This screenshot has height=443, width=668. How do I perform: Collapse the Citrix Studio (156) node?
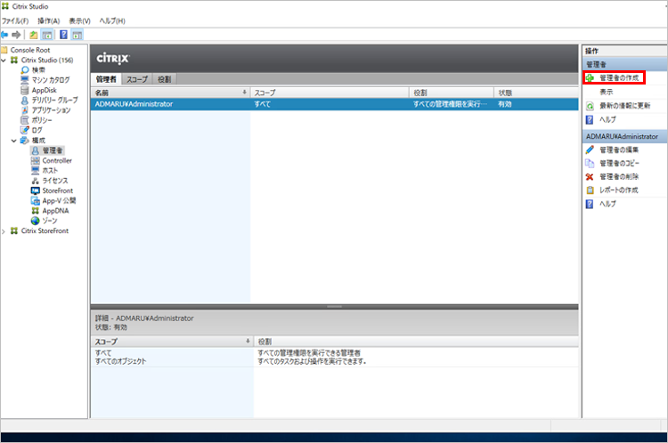pos(4,60)
